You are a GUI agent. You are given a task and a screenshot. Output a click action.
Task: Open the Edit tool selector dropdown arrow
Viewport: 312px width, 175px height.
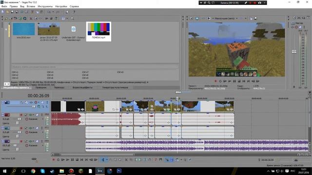(107, 160)
